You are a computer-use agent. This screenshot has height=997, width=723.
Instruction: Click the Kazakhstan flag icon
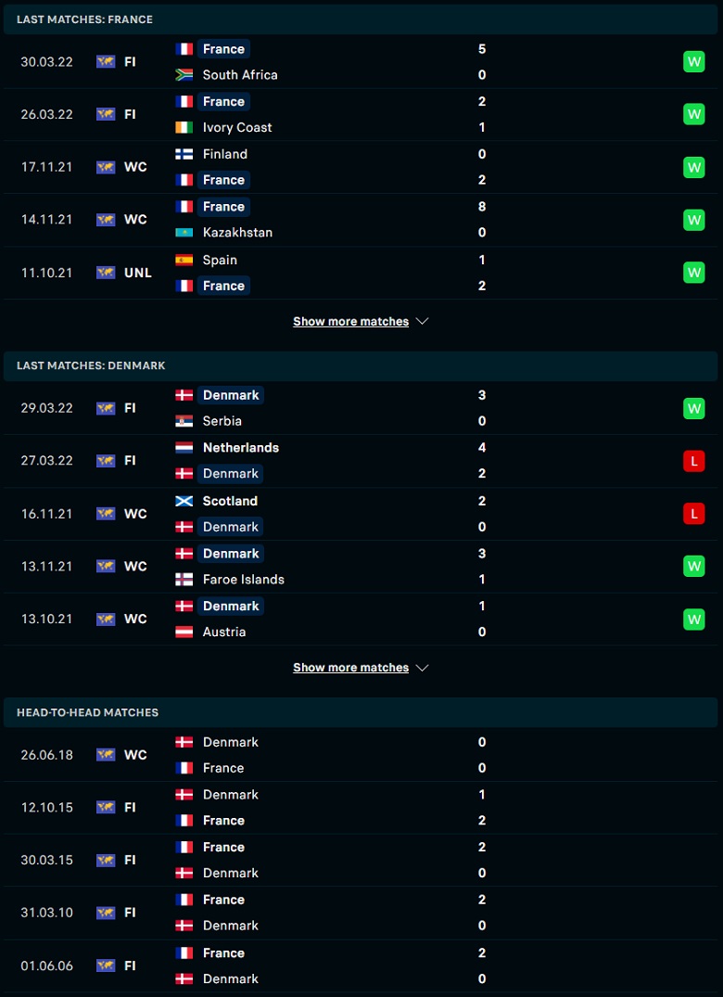184,232
